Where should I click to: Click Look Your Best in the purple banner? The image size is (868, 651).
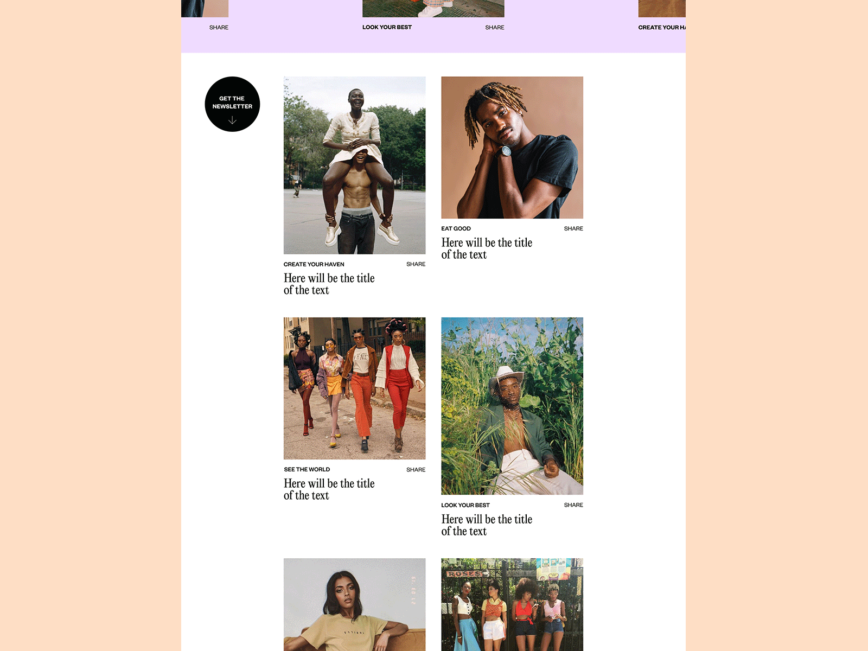click(x=387, y=27)
